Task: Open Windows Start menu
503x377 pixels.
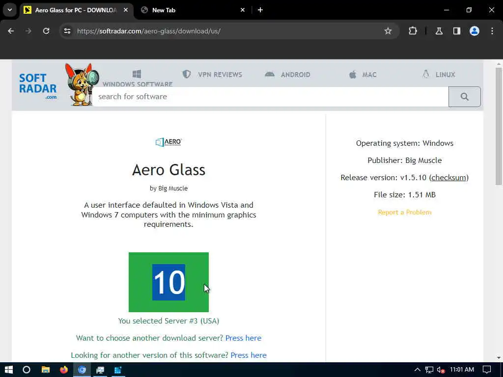Action: (9, 370)
